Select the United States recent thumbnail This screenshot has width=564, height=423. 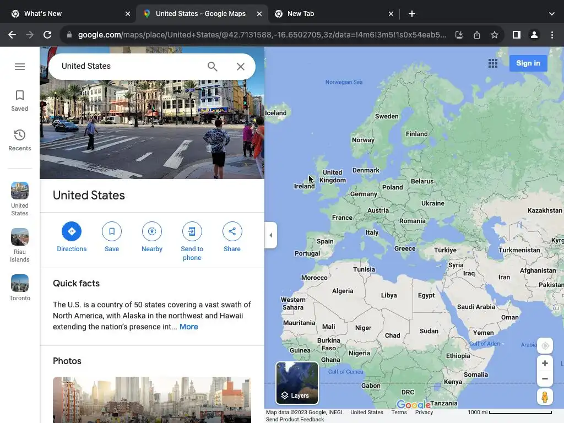click(x=20, y=199)
